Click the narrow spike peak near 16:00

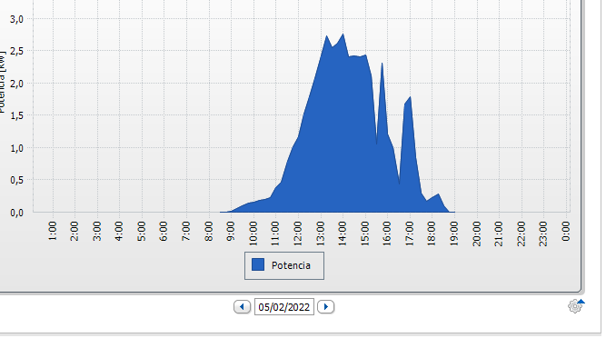[x=382, y=64]
